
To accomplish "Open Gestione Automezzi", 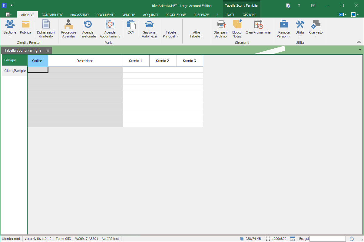I will pos(149,24).
